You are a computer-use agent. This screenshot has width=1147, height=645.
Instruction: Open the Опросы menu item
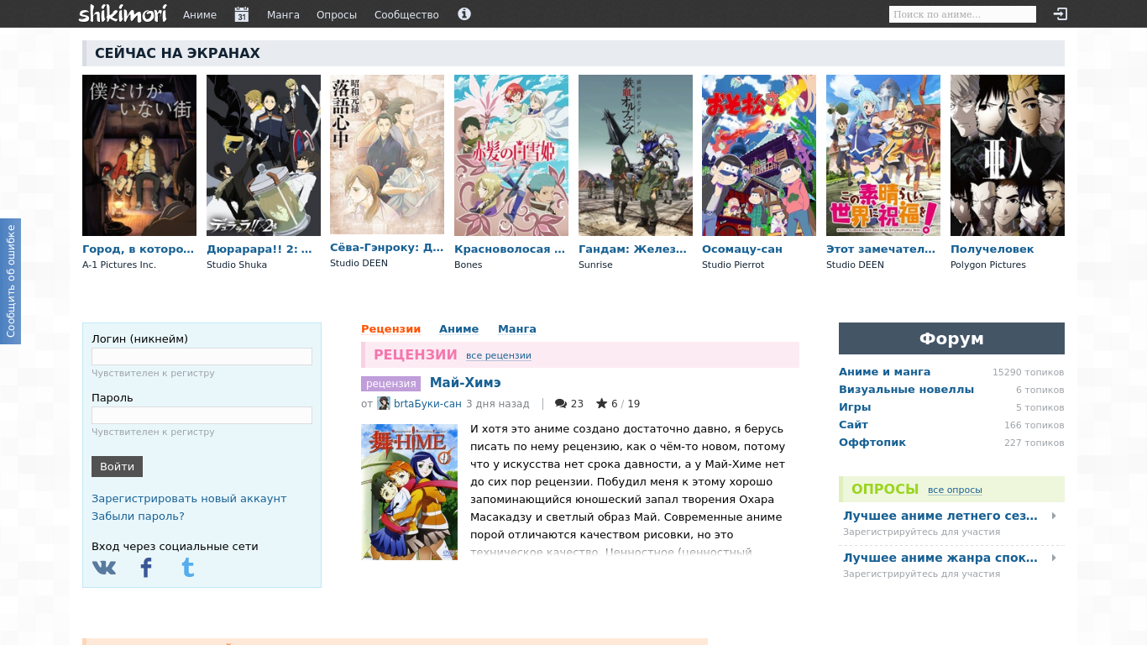click(337, 15)
